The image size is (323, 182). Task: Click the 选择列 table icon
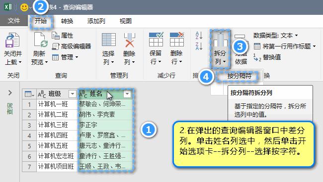[108, 40]
